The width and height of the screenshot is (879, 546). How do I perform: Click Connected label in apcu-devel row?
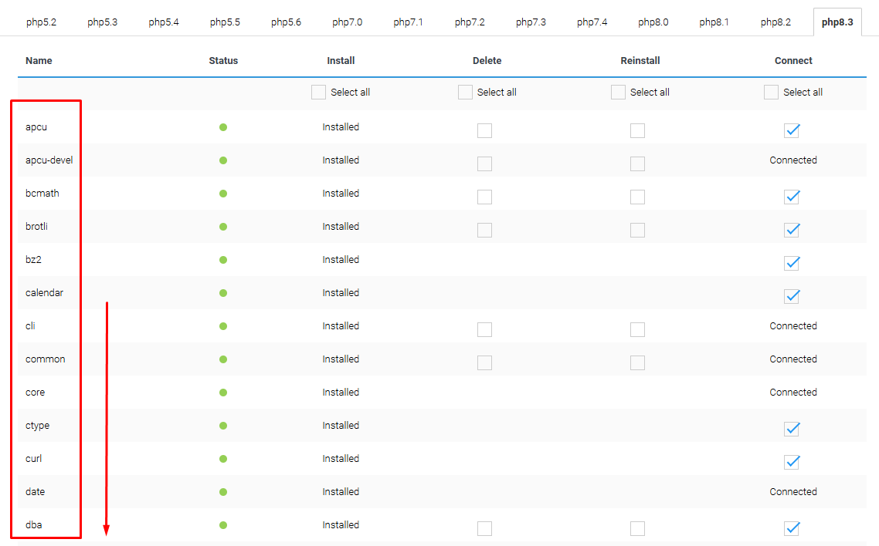pos(793,160)
